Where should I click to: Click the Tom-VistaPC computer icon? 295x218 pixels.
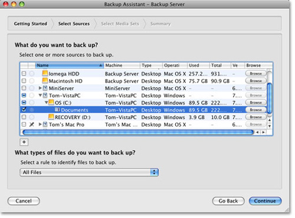point(45,95)
